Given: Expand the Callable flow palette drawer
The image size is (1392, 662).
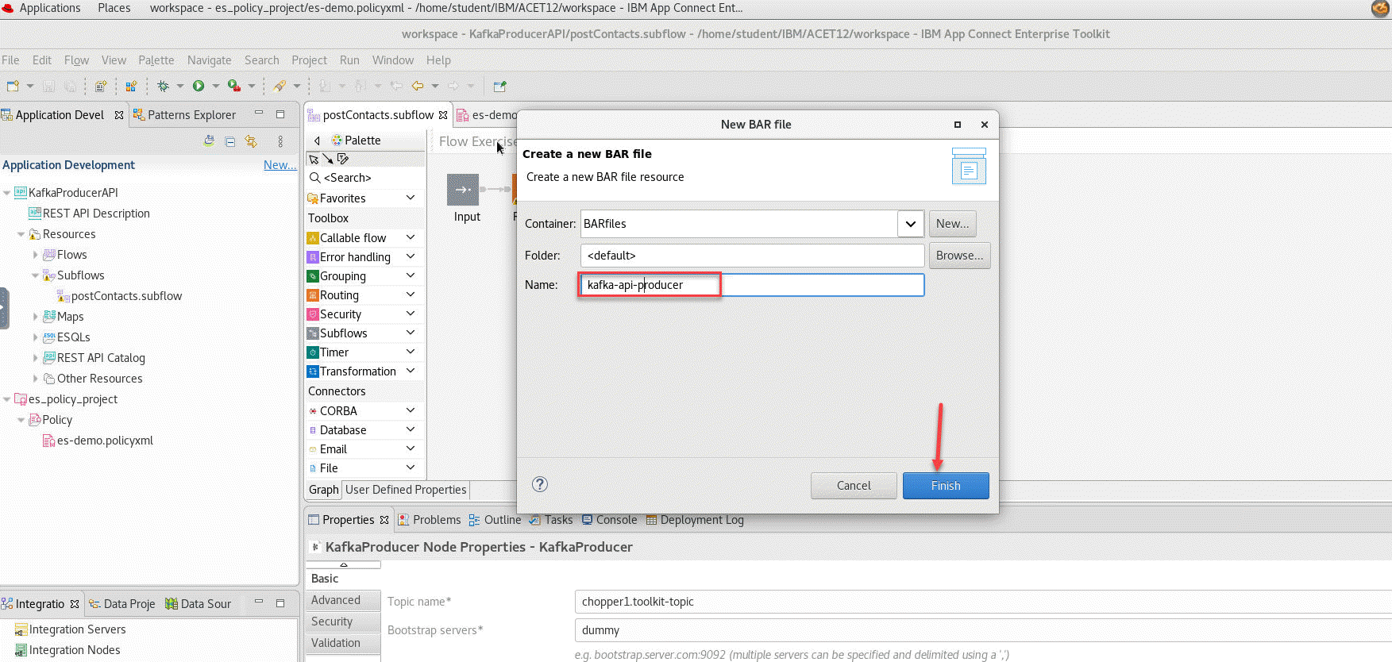Looking at the screenshot, I should click(x=411, y=237).
